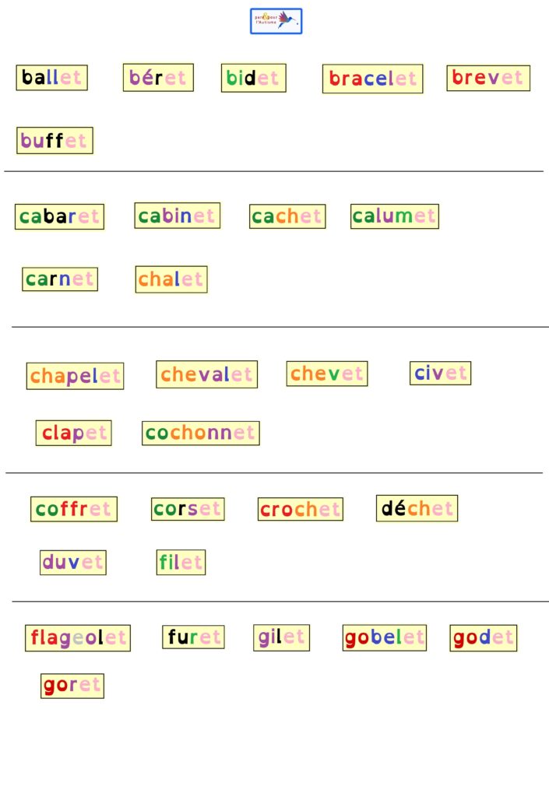Choose the "bracelet" word card
The image size is (549, 797).
[372, 79]
